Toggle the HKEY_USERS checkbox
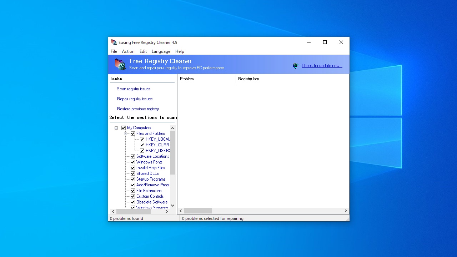 142,151
